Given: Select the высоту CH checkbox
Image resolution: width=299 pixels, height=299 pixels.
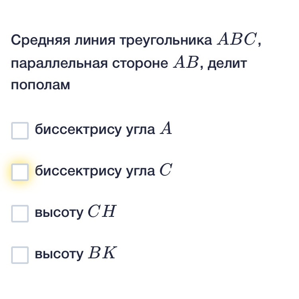Looking at the screenshot, I should pos(20,214).
